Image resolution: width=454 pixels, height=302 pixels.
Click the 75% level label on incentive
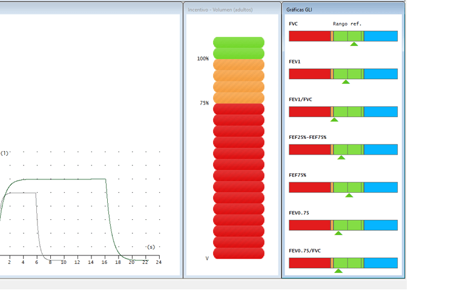coord(204,103)
